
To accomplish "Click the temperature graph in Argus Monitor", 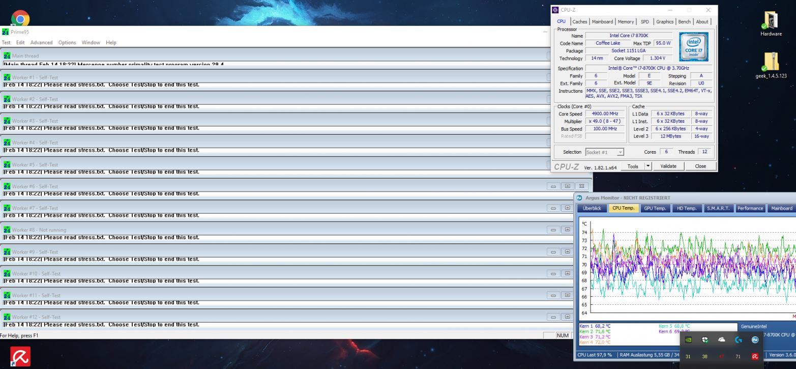I will coord(688,269).
